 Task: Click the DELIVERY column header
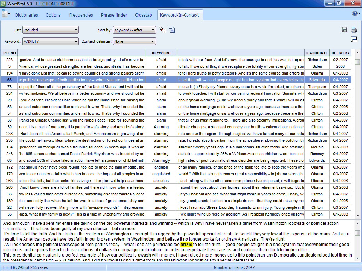point(340,53)
